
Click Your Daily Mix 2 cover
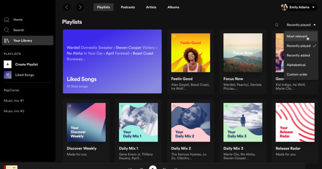point(191,123)
